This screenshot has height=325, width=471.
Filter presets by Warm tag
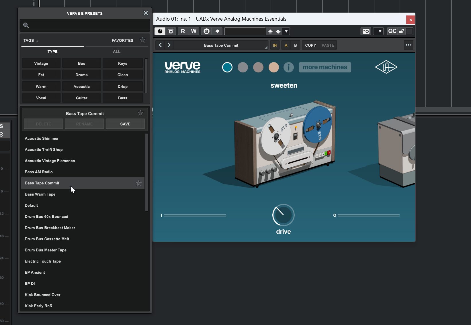[41, 86]
